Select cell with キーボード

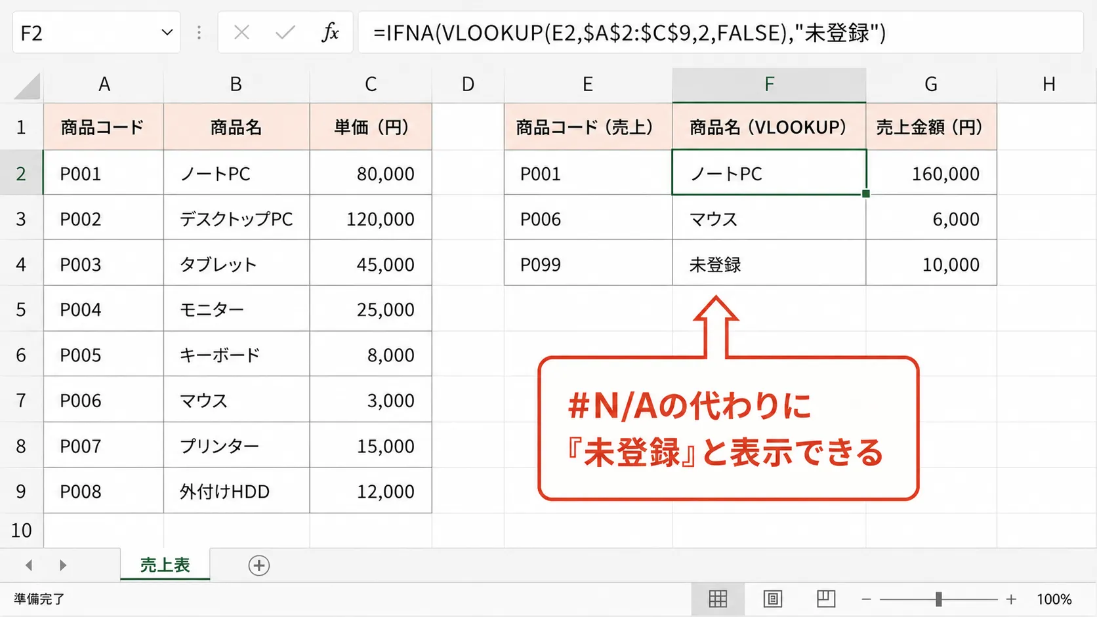pyautogui.click(x=236, y=355)
